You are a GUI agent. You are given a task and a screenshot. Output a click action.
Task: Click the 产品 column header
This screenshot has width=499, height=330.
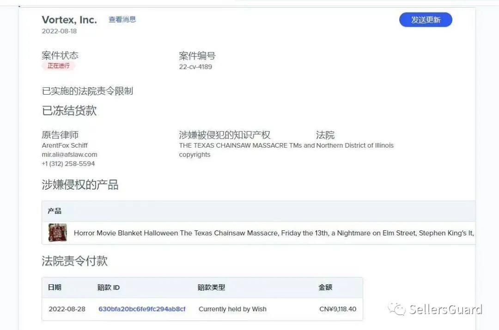[55, 211]
